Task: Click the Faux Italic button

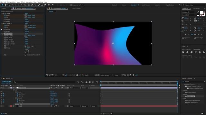Action: tap(188, 34)
